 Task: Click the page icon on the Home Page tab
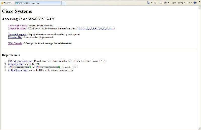(16, 3)
